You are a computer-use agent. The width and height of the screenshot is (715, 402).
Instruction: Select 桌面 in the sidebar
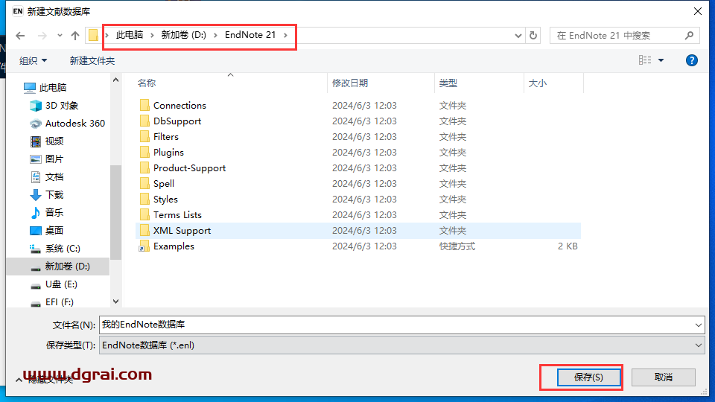tap(46, 231)
